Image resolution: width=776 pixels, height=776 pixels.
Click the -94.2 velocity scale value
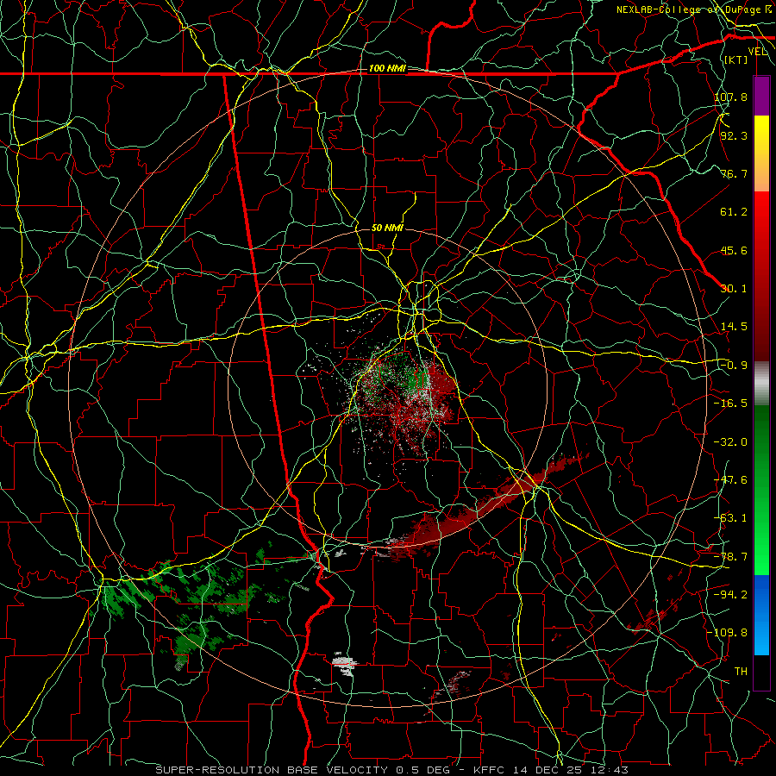(x=731, y=595)
